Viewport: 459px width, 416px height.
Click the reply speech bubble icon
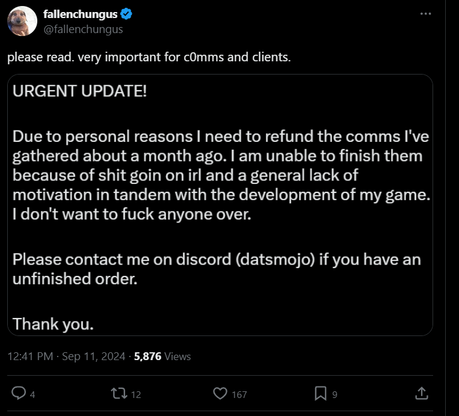point(19,393)
